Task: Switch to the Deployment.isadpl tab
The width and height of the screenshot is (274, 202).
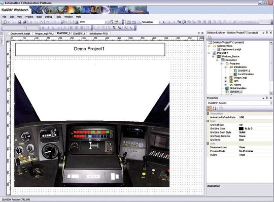Action: pyautogui.click(x=20, y=33)
